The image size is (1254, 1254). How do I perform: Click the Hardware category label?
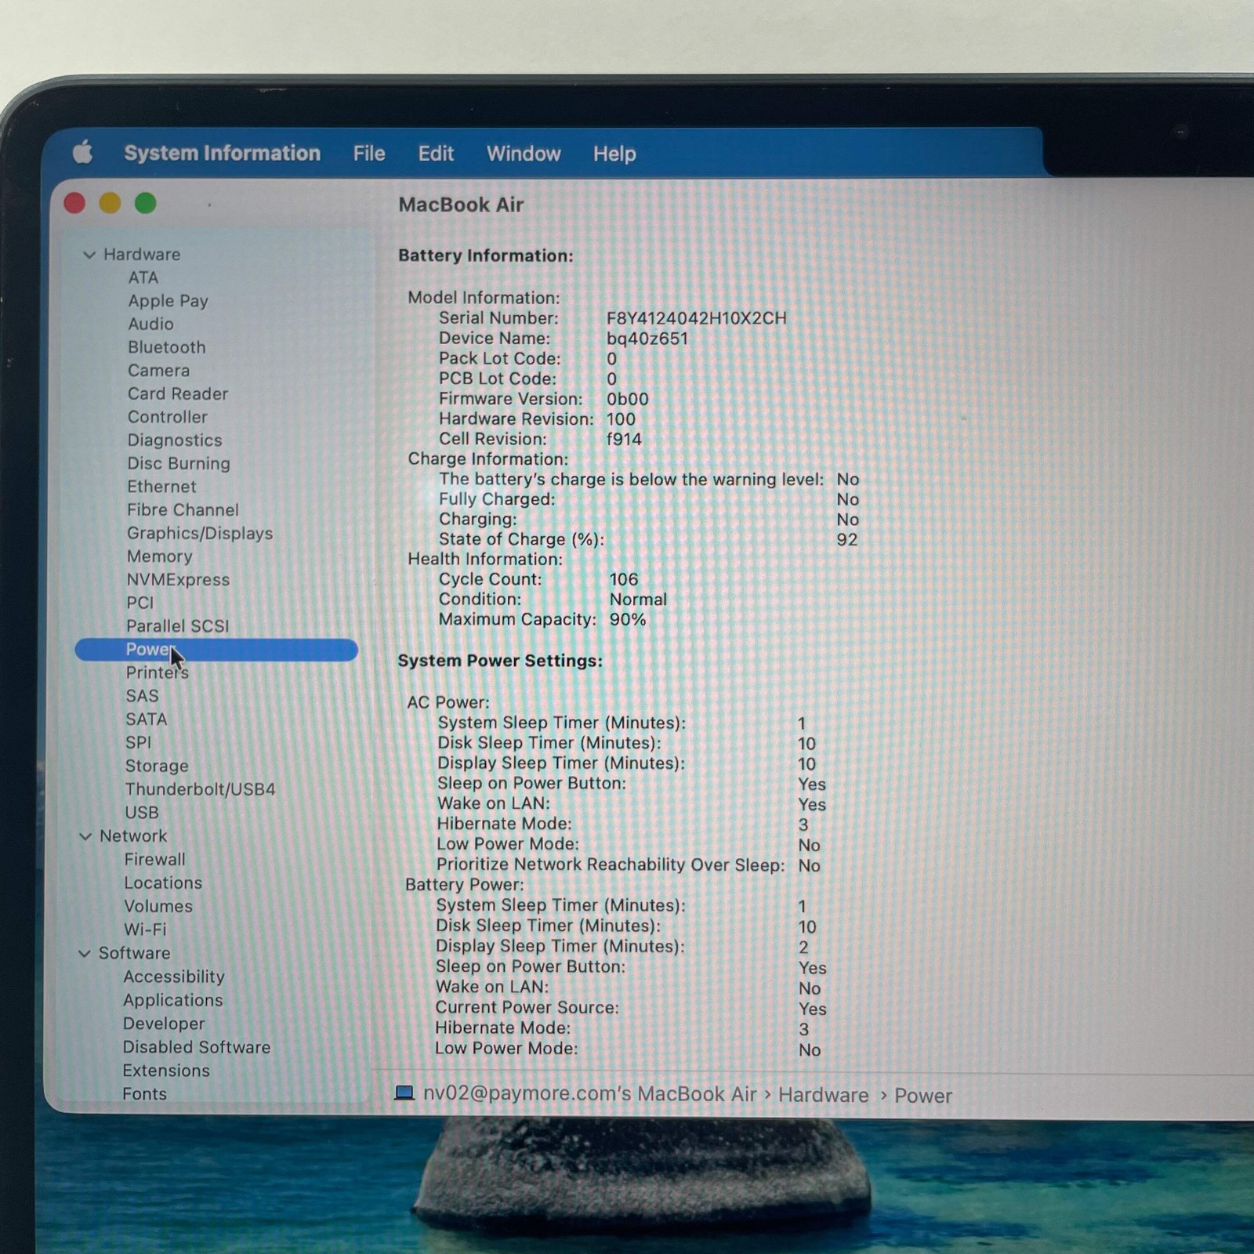142,254
